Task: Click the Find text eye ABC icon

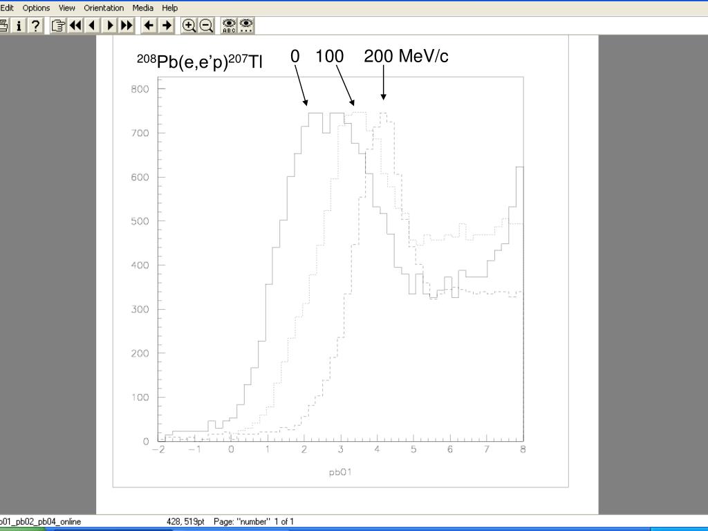Action: (x=229, y=26)
